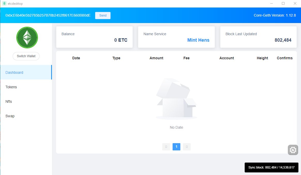Click the etcdesktop title bar icon
301x175 pixels.
click(4, 3)
